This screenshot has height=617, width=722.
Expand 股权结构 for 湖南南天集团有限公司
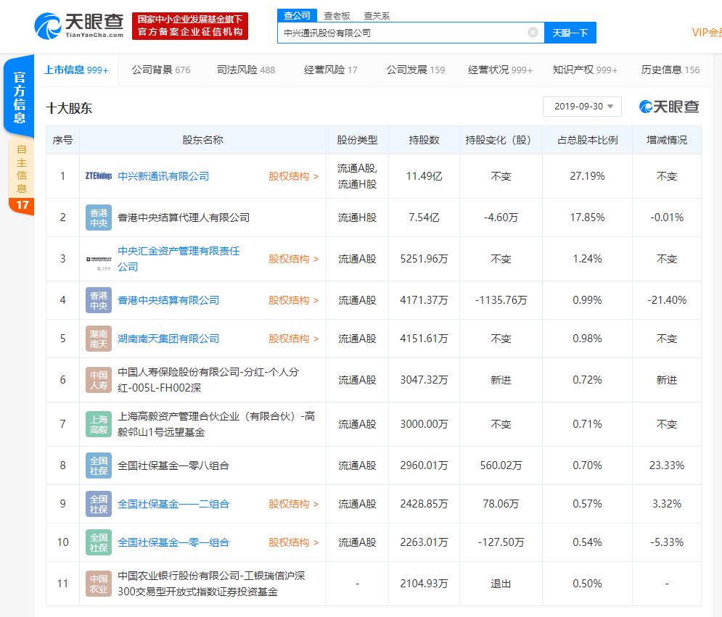pyautogui.click(x=294, y=339)
